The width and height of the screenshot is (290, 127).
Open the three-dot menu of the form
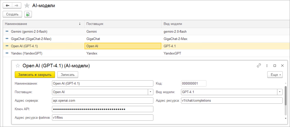[267, 66]
